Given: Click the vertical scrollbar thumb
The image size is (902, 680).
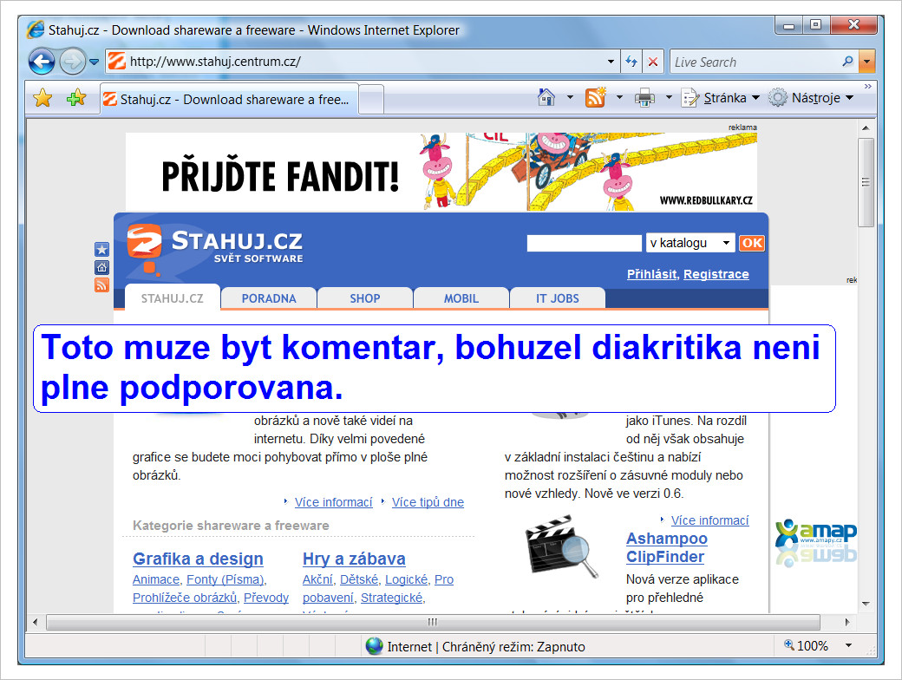Looking at the screenshot, I should point(866,182).
